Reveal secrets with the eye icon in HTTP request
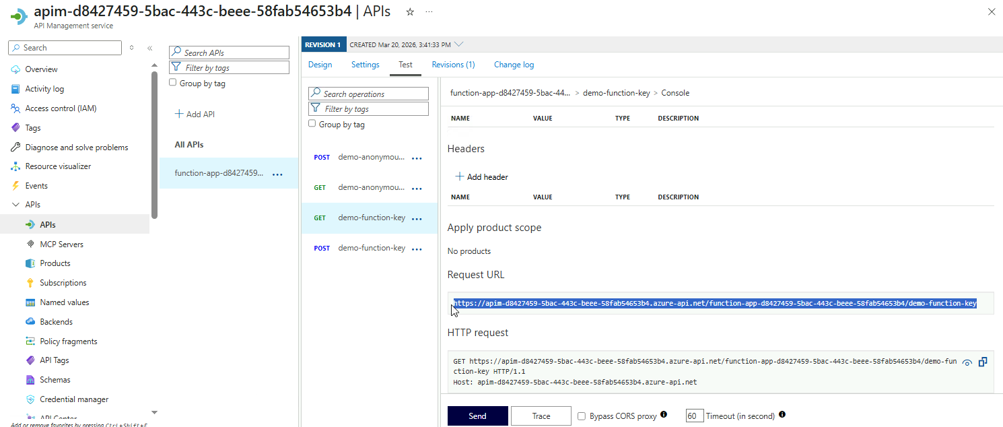The width and height of the screenshot is (1003, 427). [967, 362]
